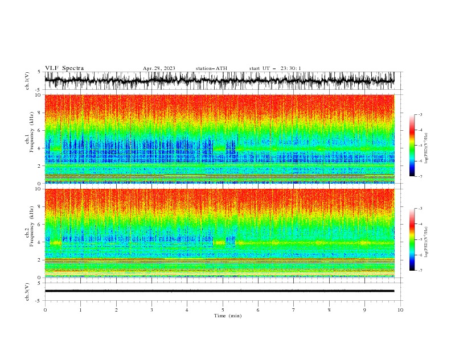
Task: Click the ch.2 spectrogram panel
Action: [219, 233]
